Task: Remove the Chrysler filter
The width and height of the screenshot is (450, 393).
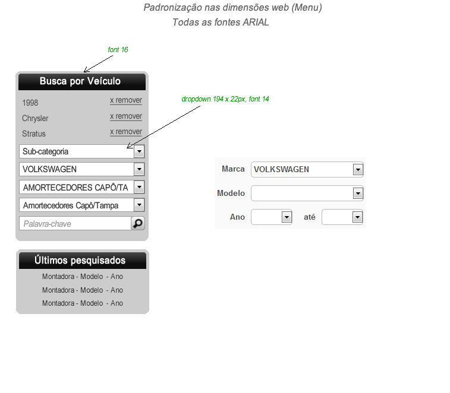Action: [x=125, y=116]
